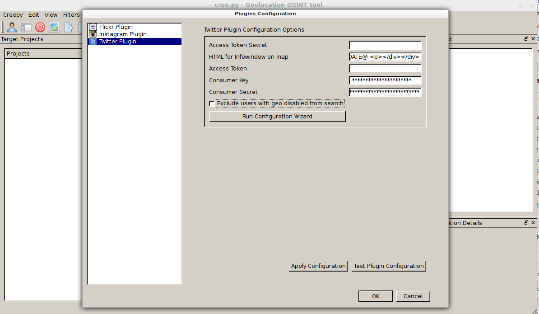
Task: Select Instagram Plugin in plugin list
Action: (122, 34)
